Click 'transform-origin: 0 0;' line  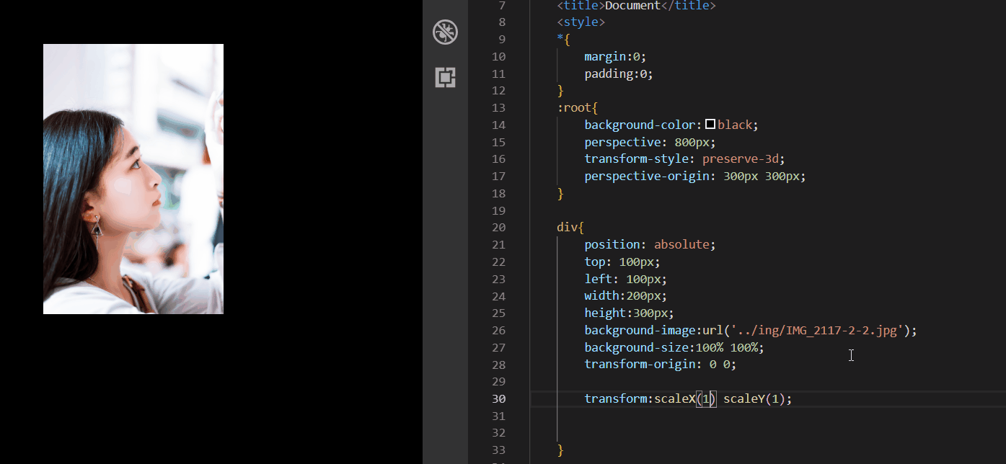point(661,365)
